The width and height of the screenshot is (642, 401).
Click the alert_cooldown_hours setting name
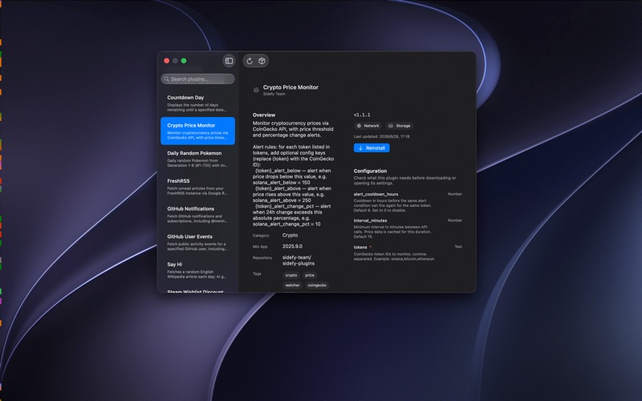click(376, 194)
